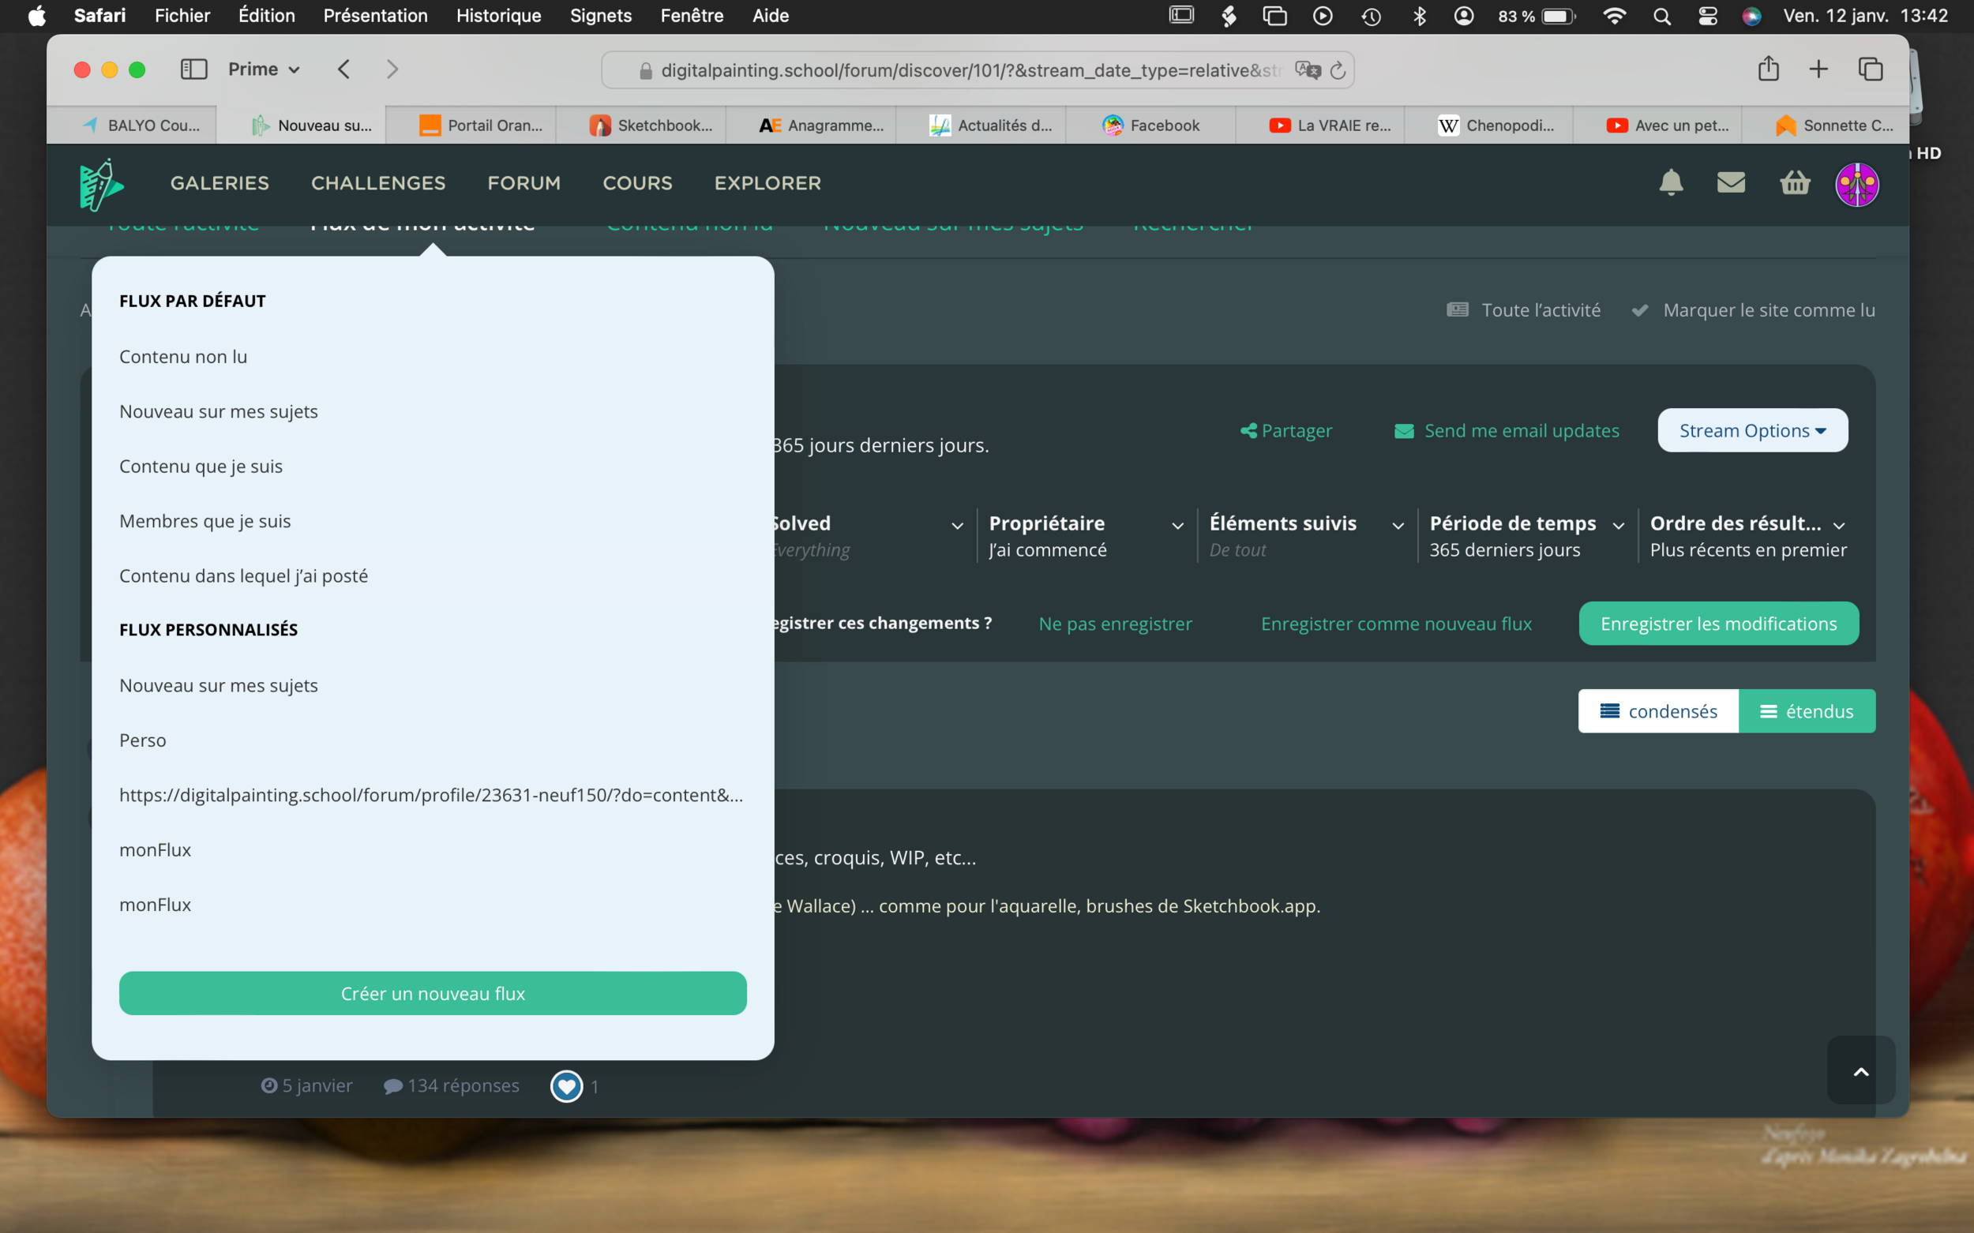Open the notifications bell
Image resolution: width=1974 pixels, height=1233 pixels.
pos(1671,182)
